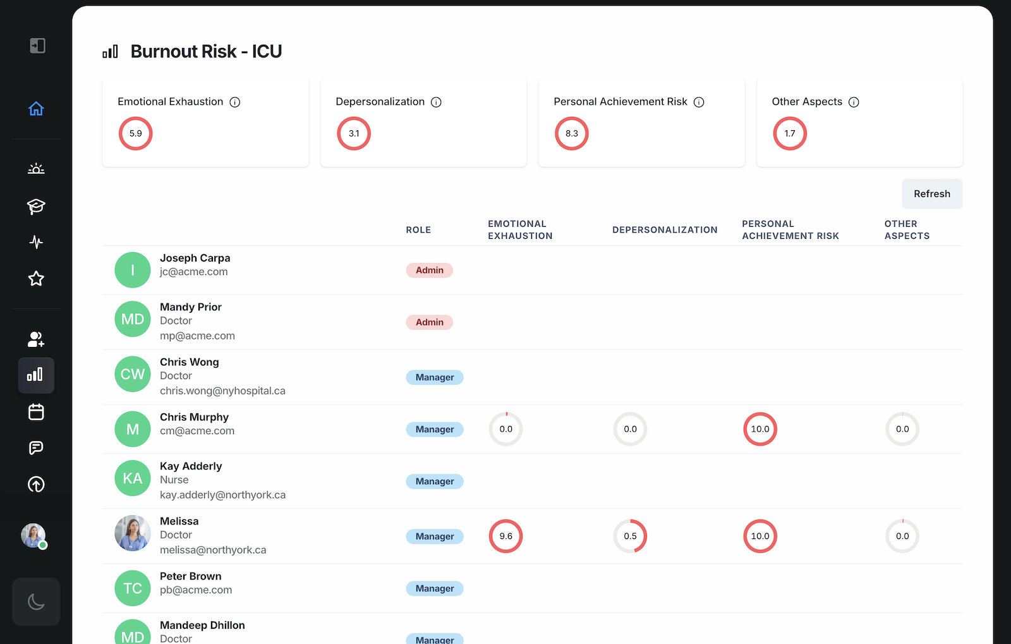Click the activity pulse icon

[36, 242]
